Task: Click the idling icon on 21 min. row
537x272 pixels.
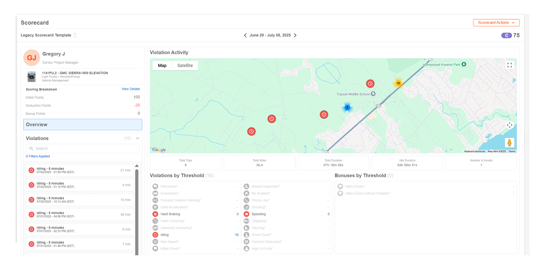Action: 31,170
